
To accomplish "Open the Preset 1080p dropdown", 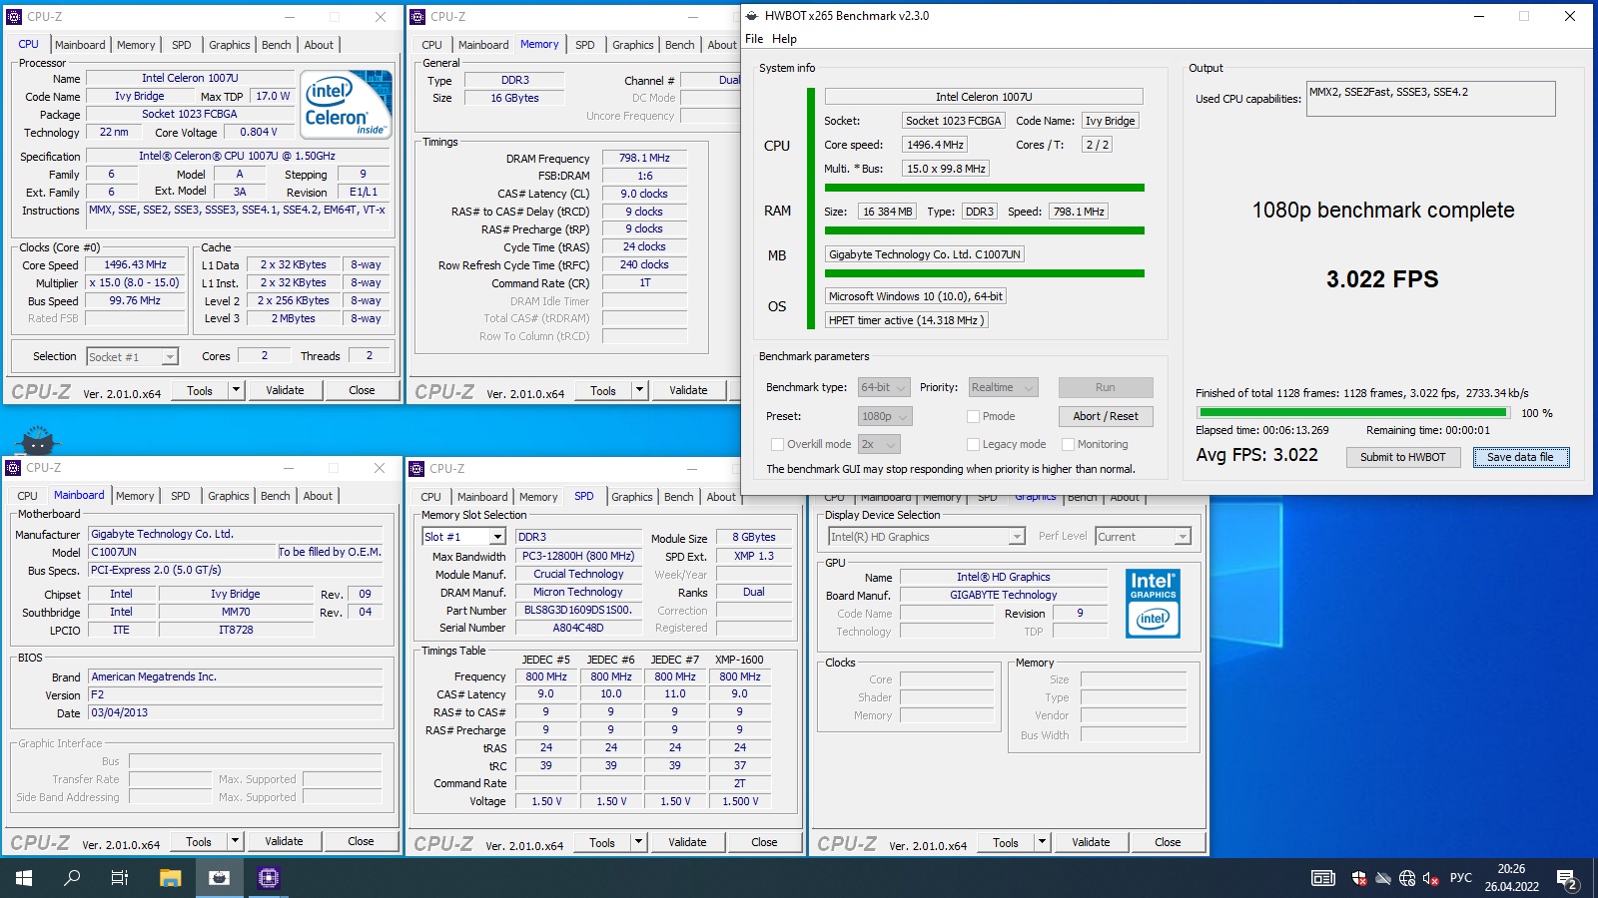I will click(885, 416).
